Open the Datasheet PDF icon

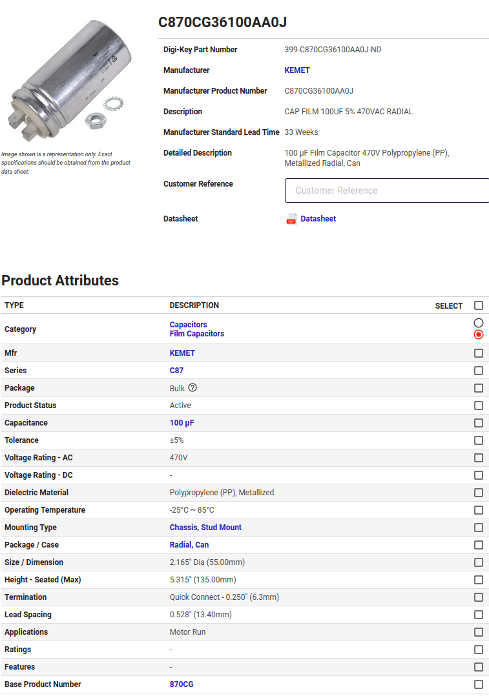291,219
